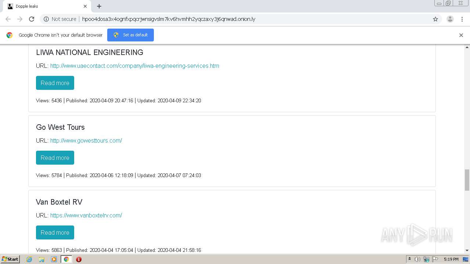The height and width of the screenshot is (264, 470).
Task: Switch to Chrome in the taskbar
Action: tap(66, 259)
